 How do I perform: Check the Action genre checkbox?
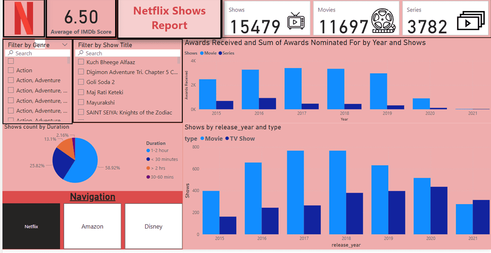click(11, 70)
